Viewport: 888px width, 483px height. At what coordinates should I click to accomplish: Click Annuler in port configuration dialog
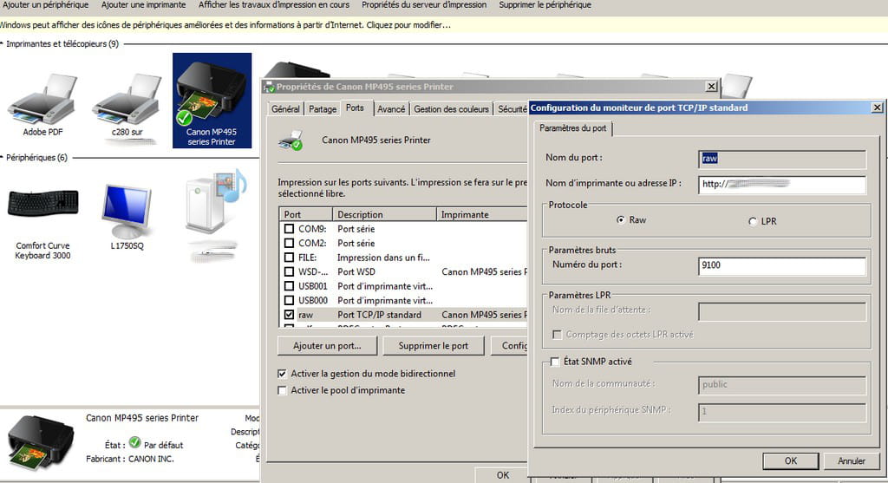(x=852, y=461)
